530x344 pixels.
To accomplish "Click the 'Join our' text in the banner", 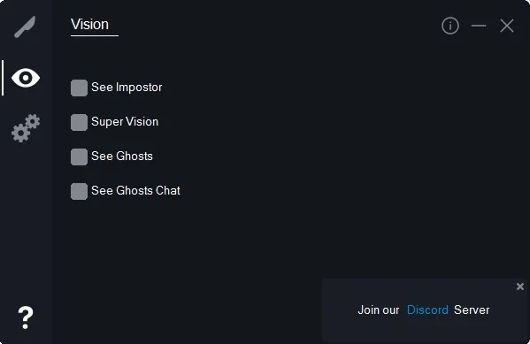I will pyautogui.click(x=379, y=310).
